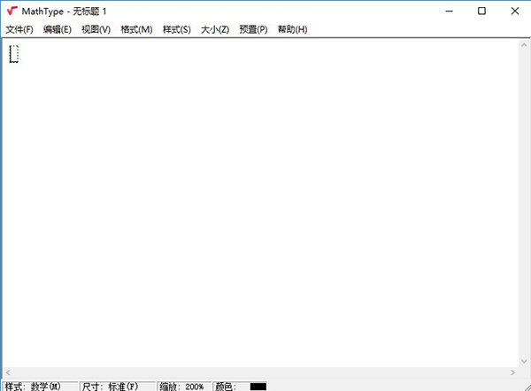Open the 视图(V) menu
The height and width of the screenshot is (391, 531).
(96, 30)
